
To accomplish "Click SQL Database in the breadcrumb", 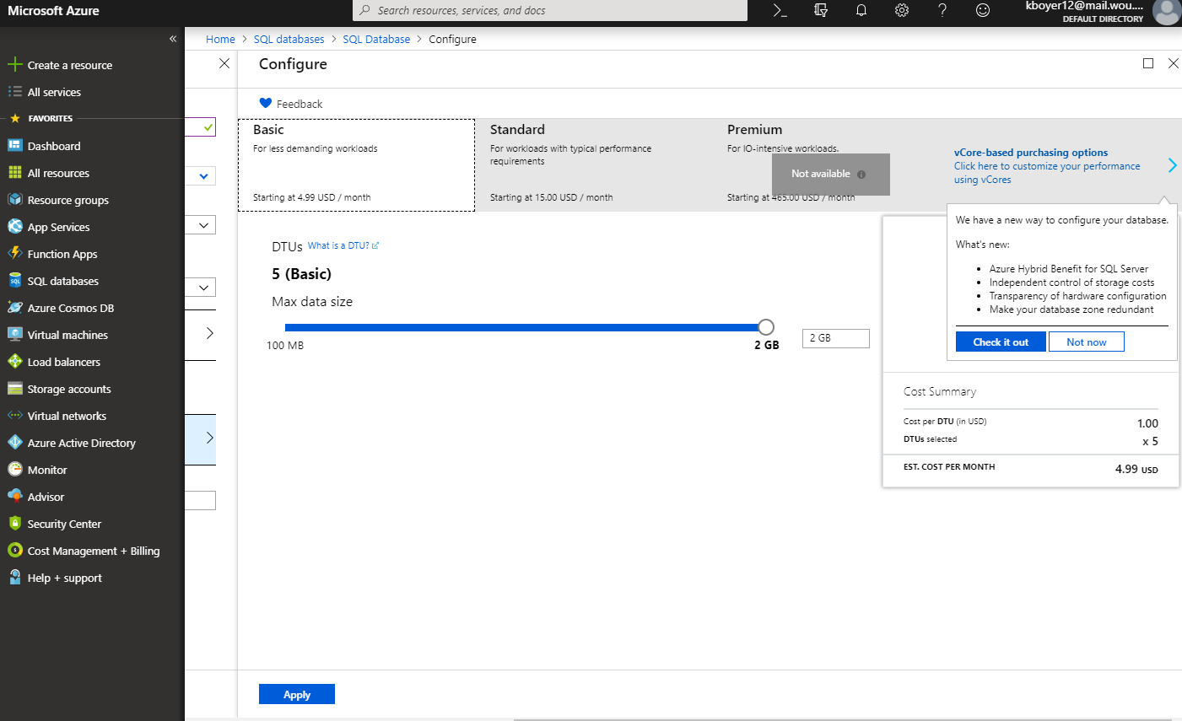I will point(376,39).
